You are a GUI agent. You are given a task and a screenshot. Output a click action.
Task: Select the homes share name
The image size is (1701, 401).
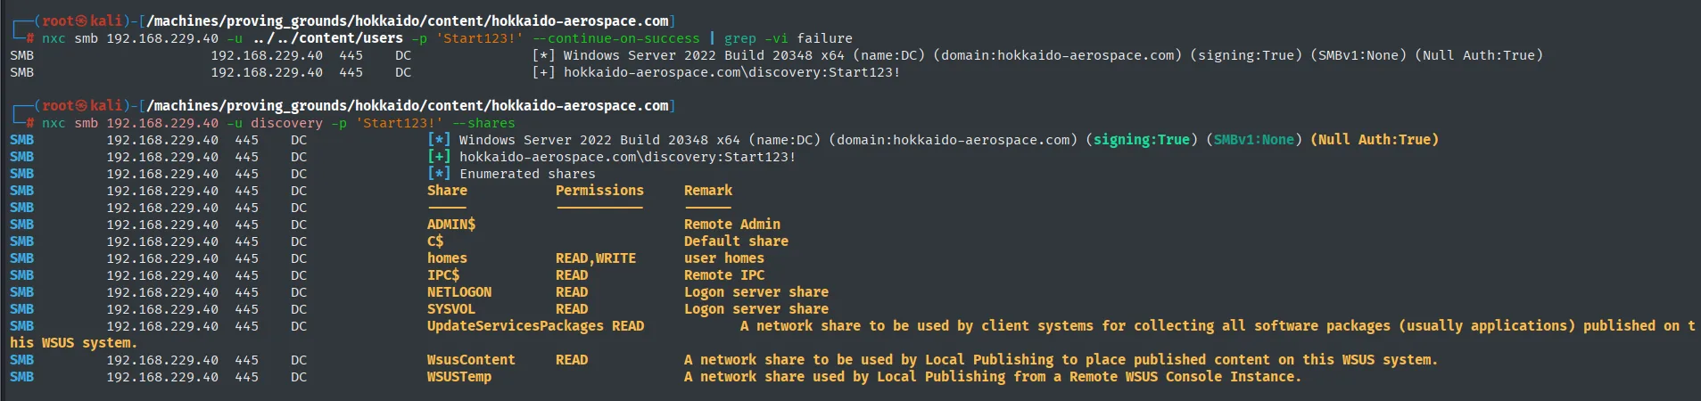pyautogui.click(x=447, y=258)
